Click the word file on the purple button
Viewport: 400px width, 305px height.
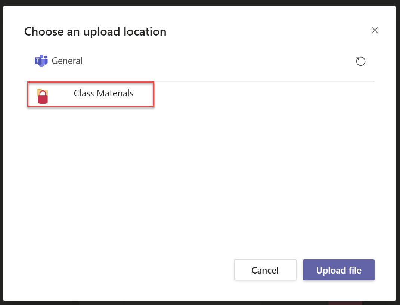pyautogui.click(x=354, y=270)
